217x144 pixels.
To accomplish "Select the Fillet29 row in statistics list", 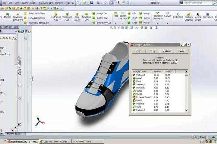I will 158,91.
